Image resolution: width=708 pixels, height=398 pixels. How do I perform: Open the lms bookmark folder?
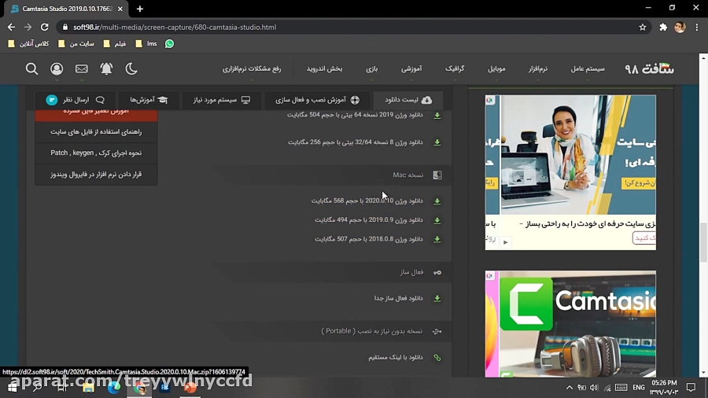(146, 44)
